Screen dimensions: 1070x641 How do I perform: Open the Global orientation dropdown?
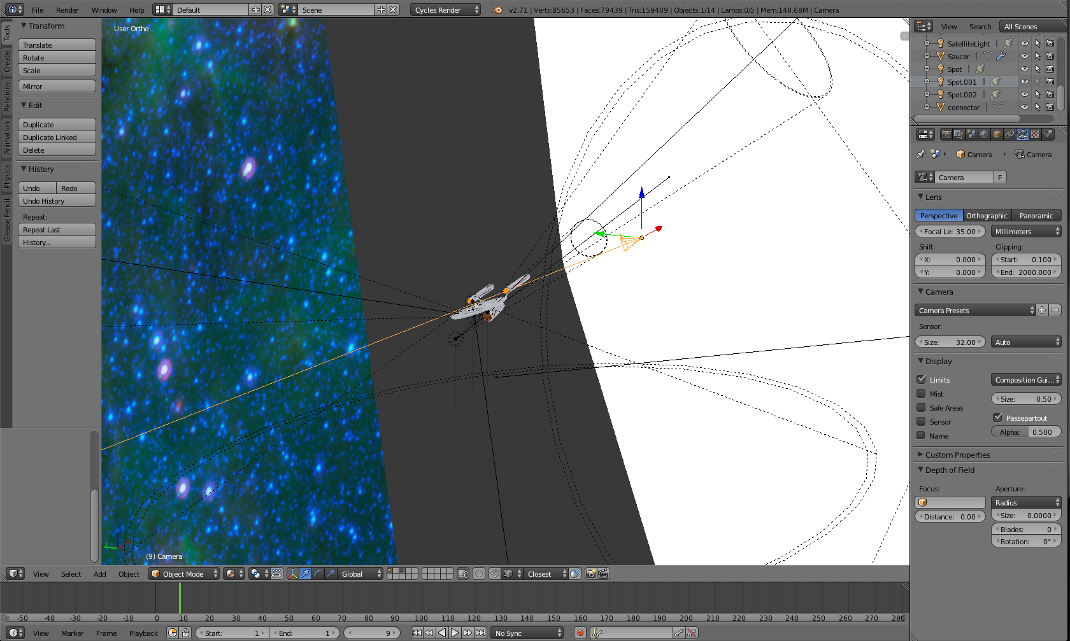[x=360, y=574]
